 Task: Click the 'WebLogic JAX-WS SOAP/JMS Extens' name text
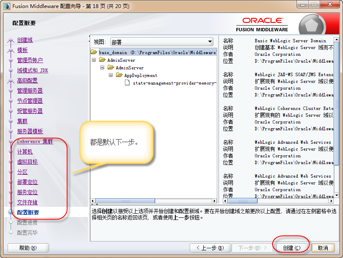click(294, 74)
